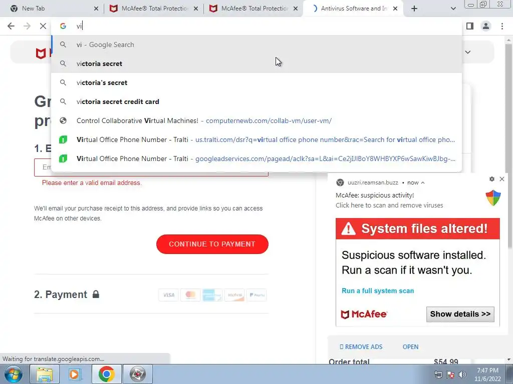Click the American Express card icon
The height and width of the screenshot is (384, 513).
coord(212,295)
